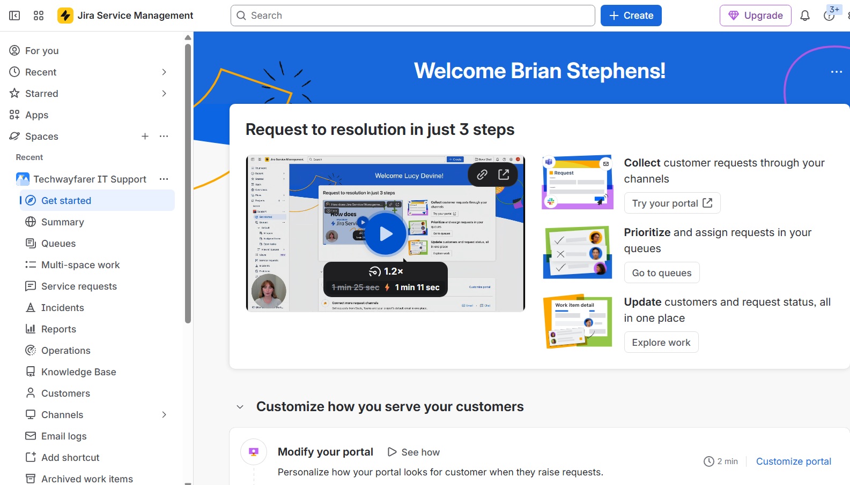Screen dimensions: 850x485
Task: Collapse the sidebar with the panel icon
Action: pos(14,16)
